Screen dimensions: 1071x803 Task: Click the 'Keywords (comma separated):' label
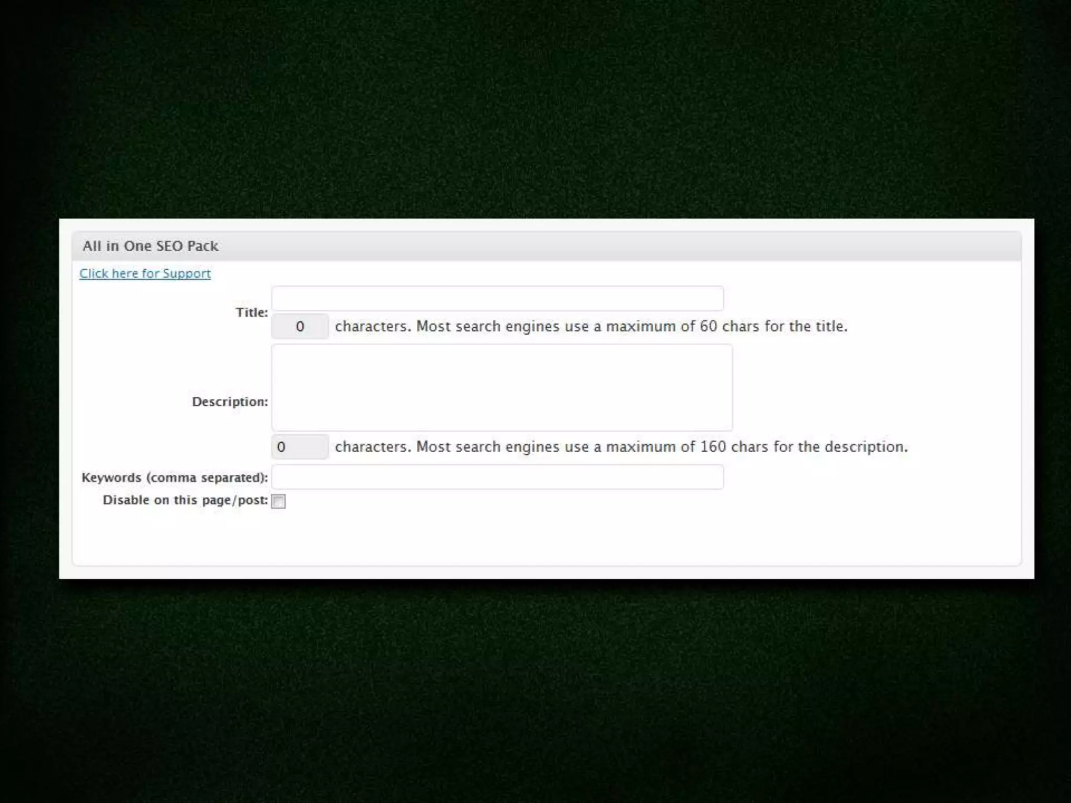(174, 478)
